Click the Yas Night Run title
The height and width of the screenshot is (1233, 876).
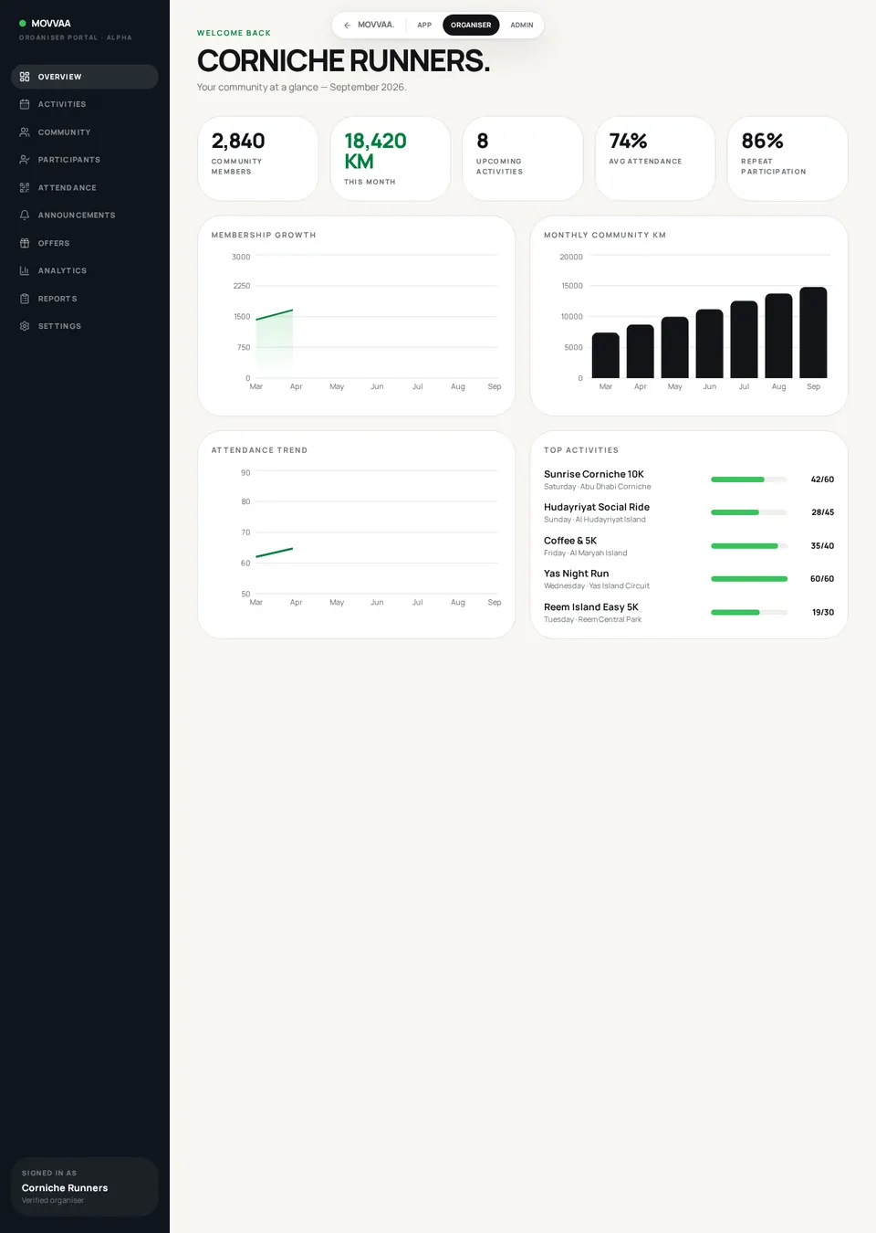coord(577,574)
